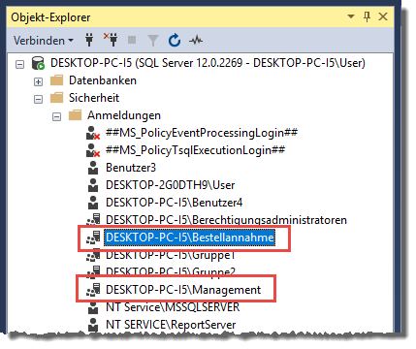Select the Sicherheit tree item
This screenshot has width=416, height=349.
point(94,98)
